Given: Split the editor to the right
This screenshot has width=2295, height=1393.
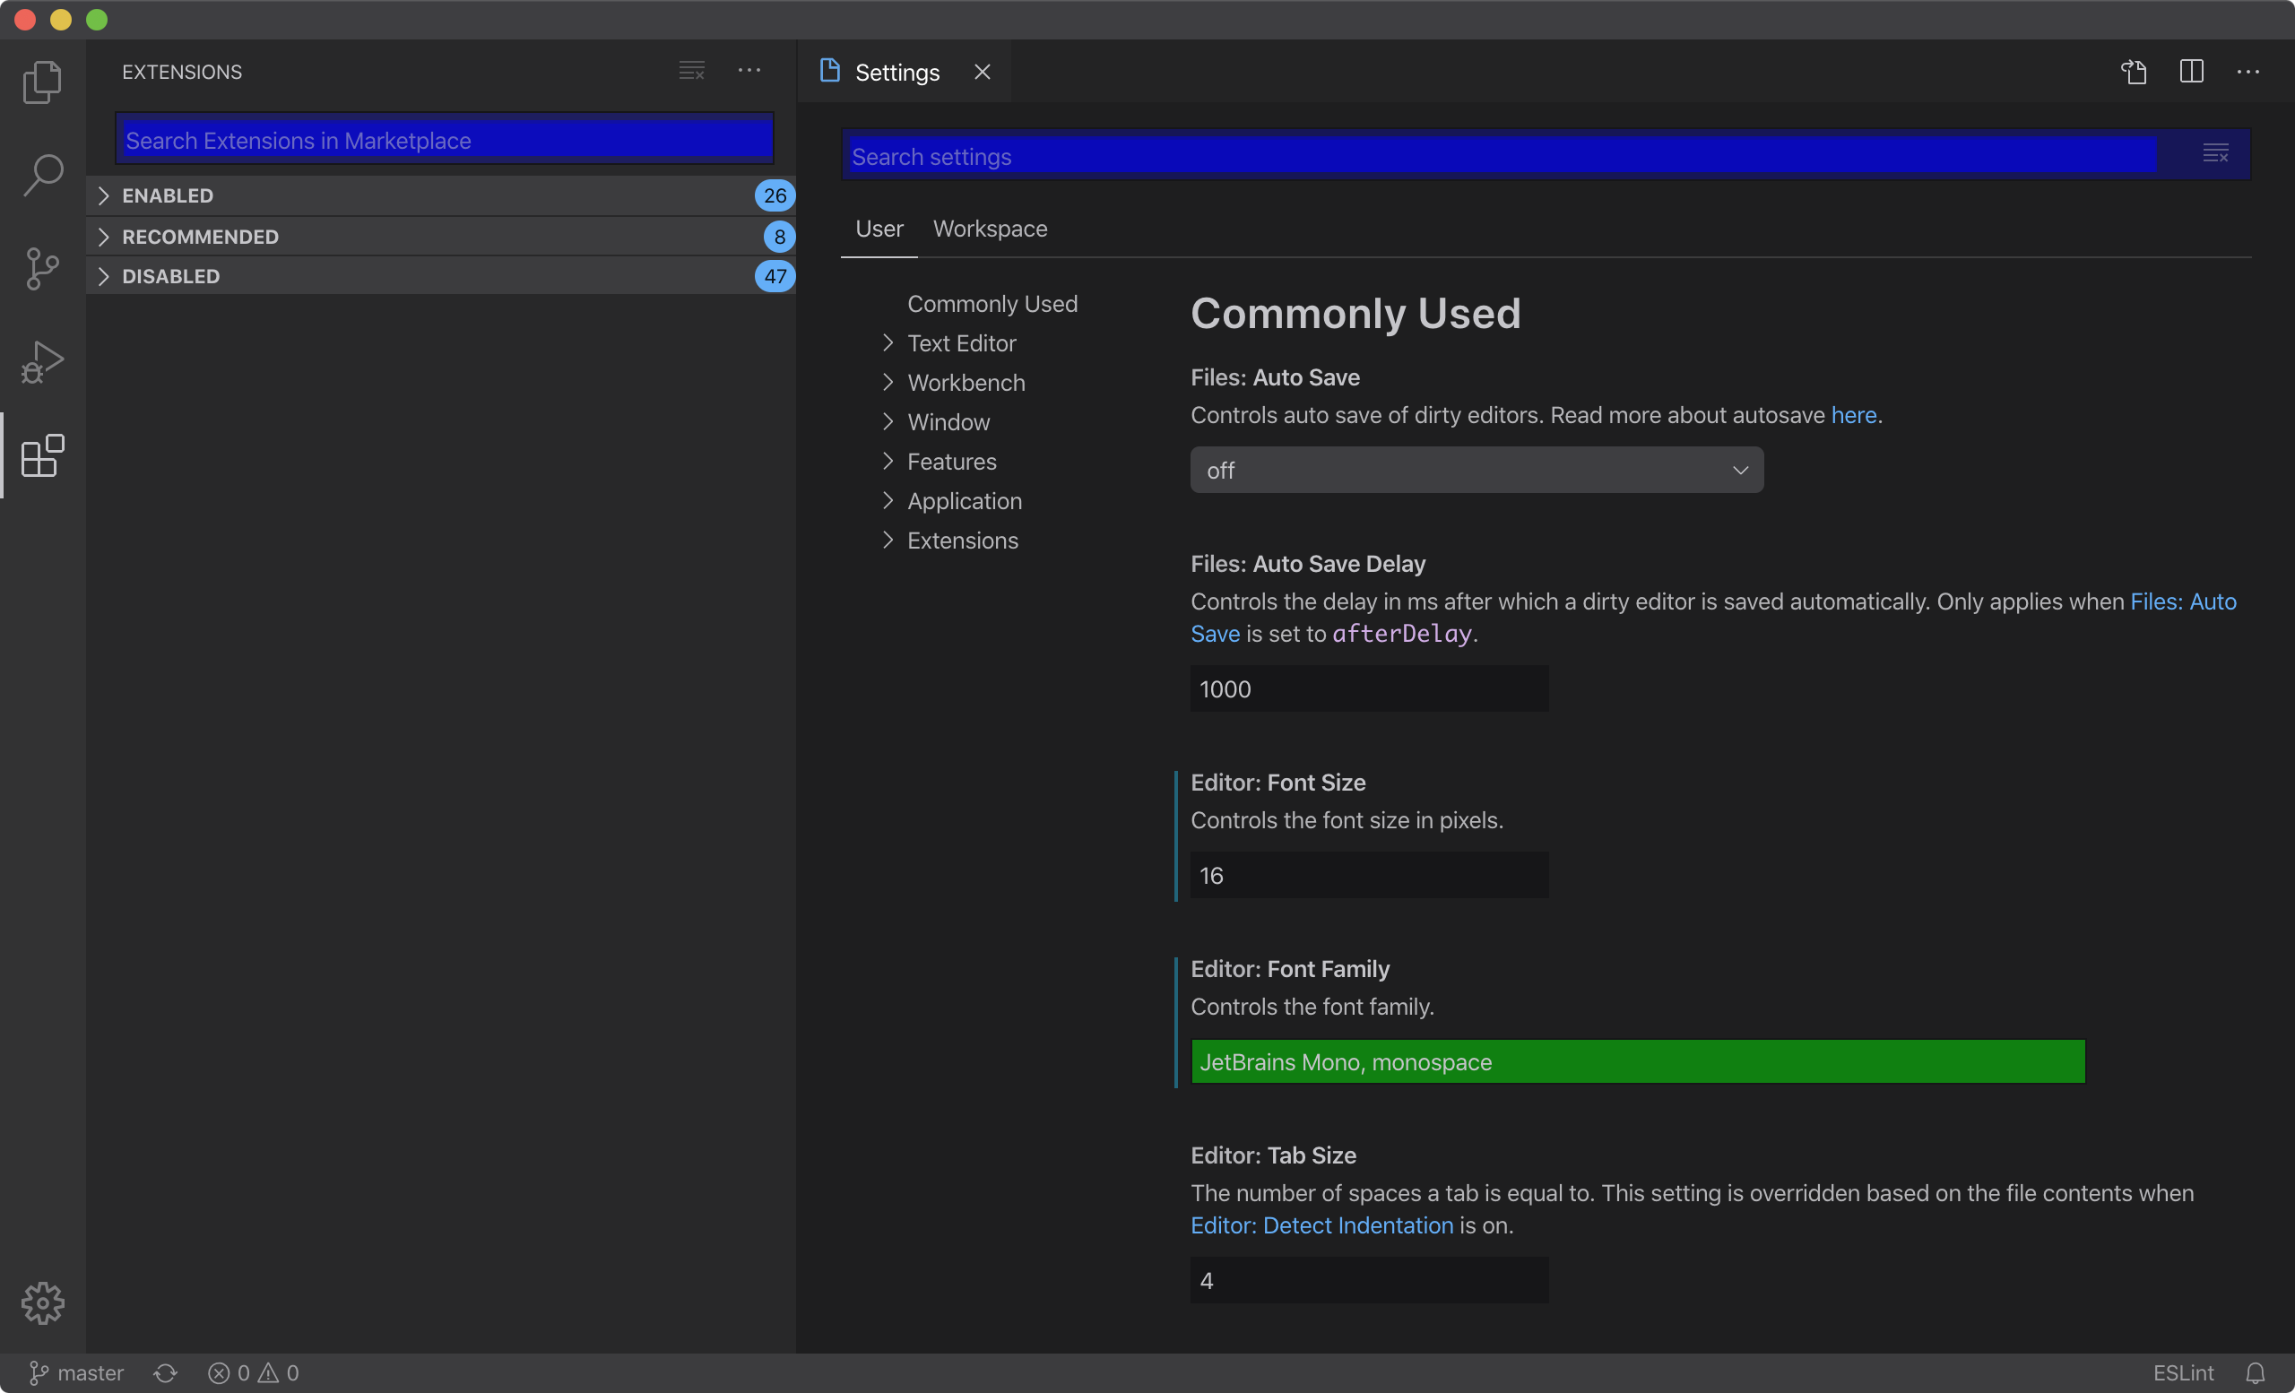Looking at the screenshot, I should tap(2192, 72).
